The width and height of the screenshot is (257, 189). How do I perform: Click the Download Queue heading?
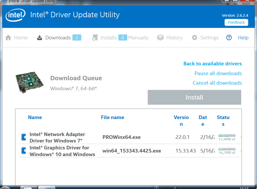coord(76,78)
